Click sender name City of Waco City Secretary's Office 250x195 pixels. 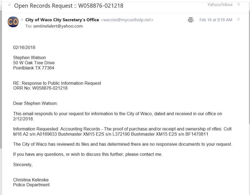[62, 20]
